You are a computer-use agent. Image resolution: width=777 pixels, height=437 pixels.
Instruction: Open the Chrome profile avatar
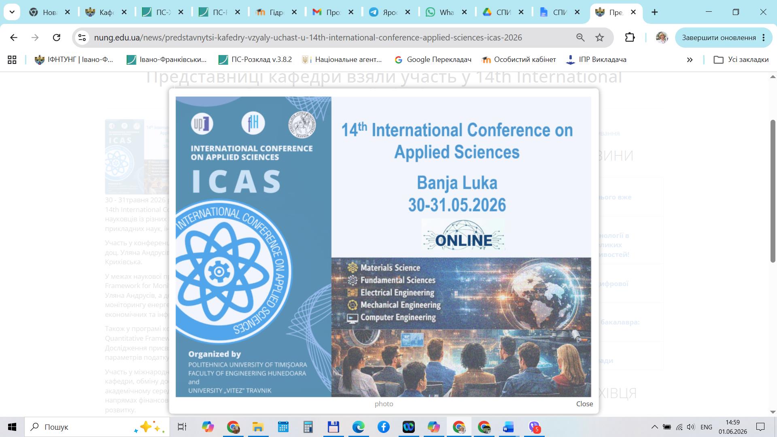(x=662, y=38)
